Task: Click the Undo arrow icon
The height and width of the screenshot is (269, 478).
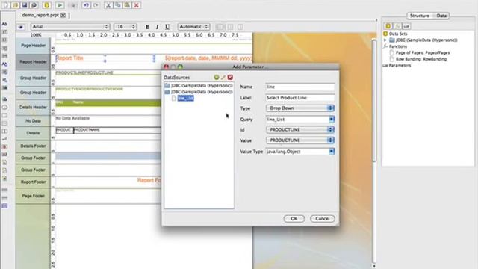Action: [x=87, y=5]
